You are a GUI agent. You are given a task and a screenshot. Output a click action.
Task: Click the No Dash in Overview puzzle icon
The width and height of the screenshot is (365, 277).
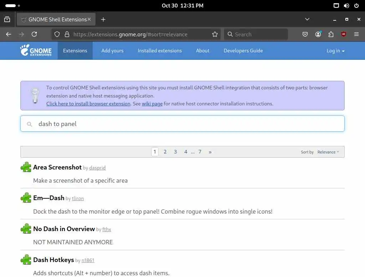point(26,229)
